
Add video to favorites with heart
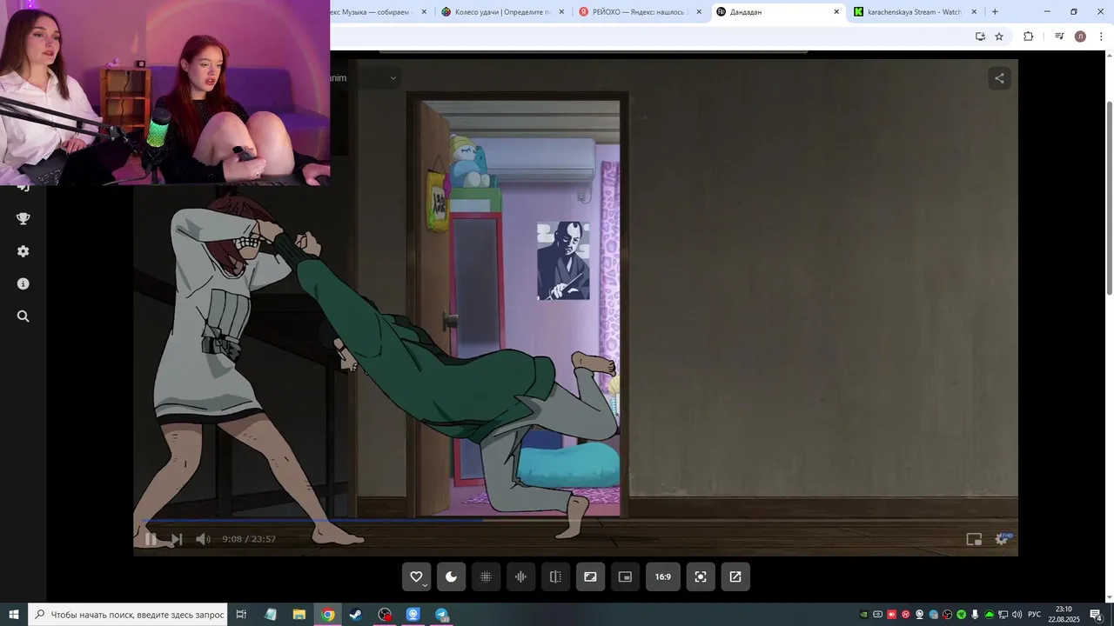point(416,576)
